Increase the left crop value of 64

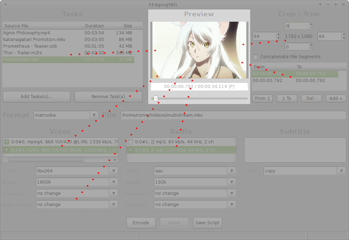pyautogui.click(x=278, y=34)
